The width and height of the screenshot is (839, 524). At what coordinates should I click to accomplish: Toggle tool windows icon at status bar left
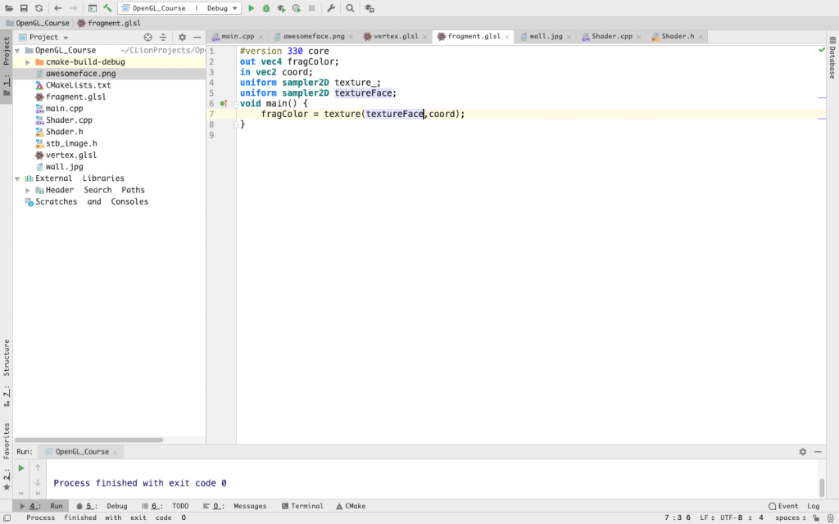[7, 517]
